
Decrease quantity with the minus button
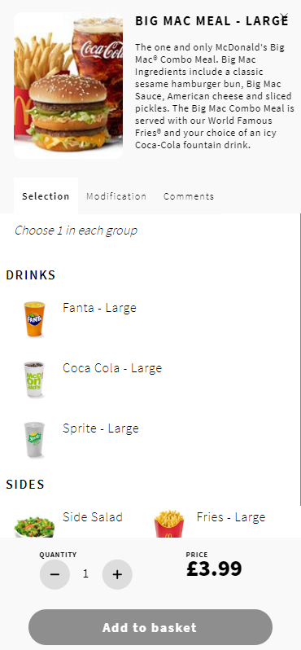point(55,574)
